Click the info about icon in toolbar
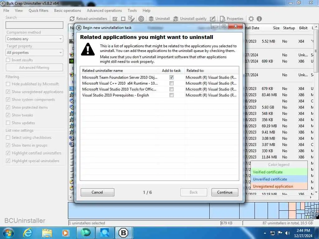319x239 pixels. (x=259, y=19)
